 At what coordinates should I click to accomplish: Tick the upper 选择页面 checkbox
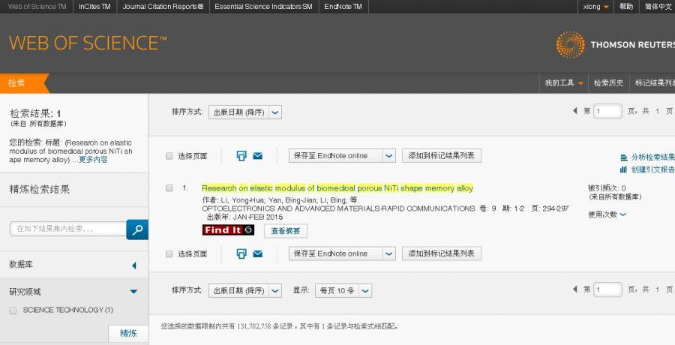coord(169,156)
